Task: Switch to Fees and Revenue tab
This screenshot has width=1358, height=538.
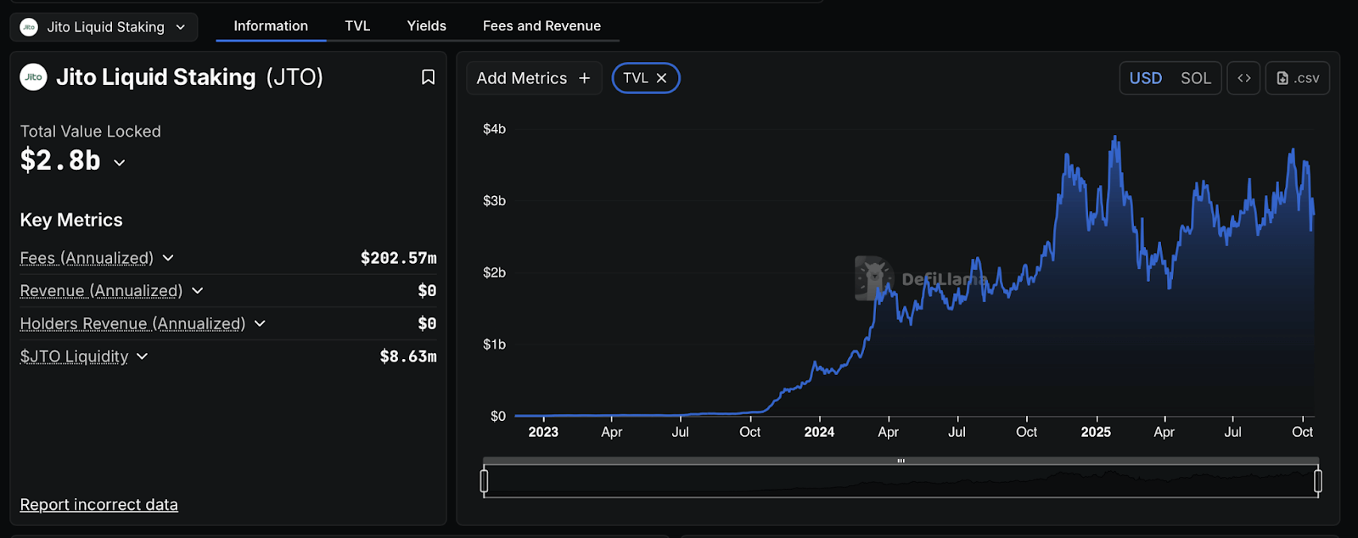Action: coord(542,26)
